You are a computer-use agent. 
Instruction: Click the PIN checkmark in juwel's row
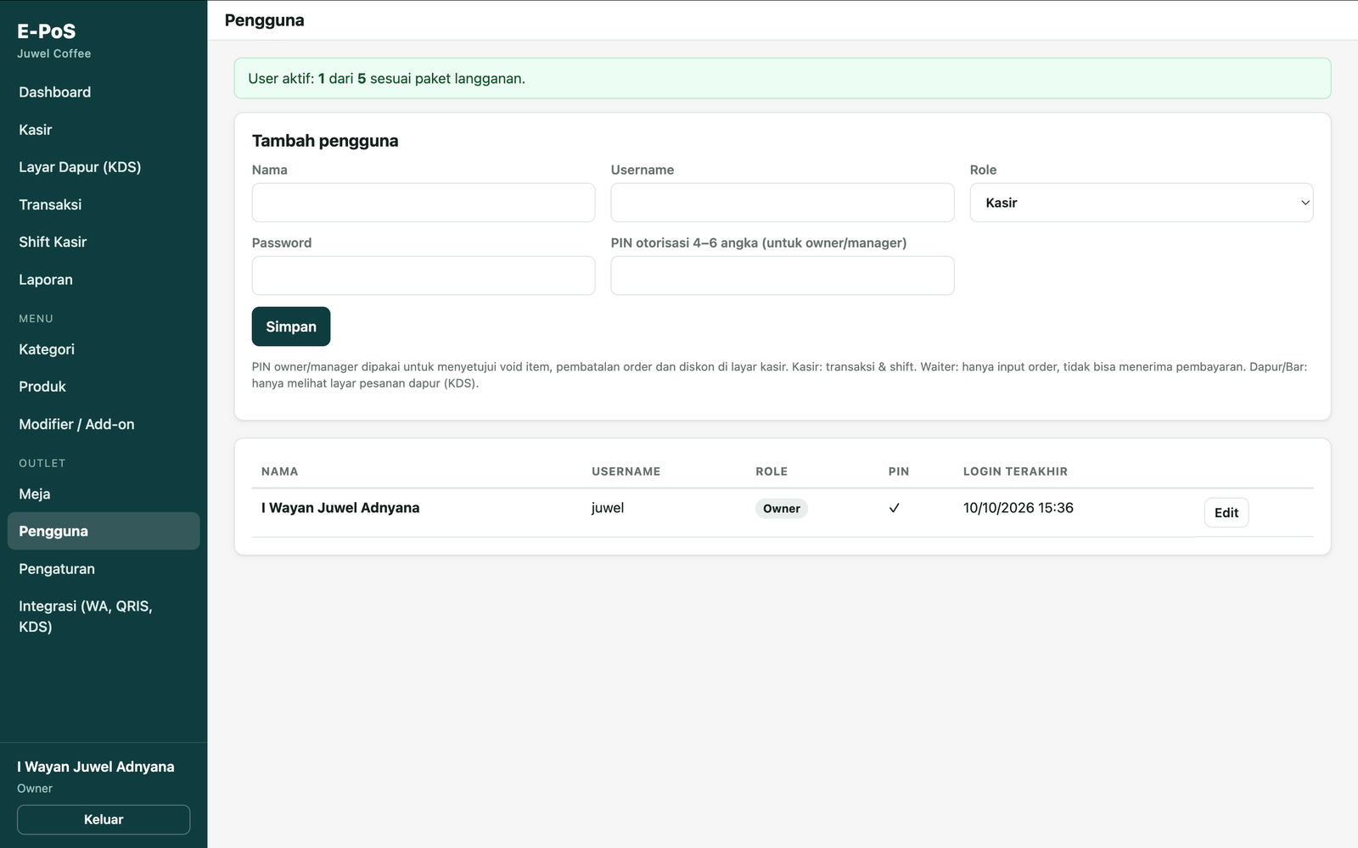point(894,508)
